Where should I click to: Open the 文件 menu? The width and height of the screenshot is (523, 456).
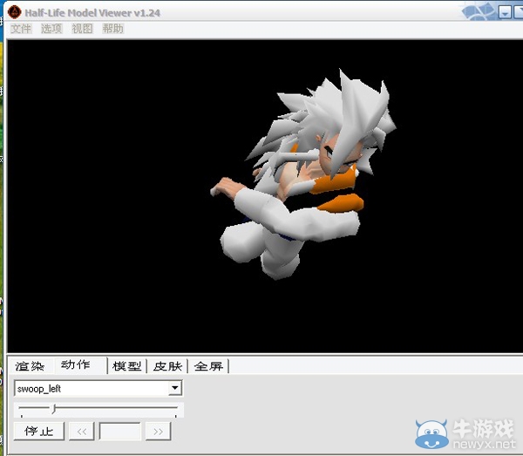click(21, 29)
